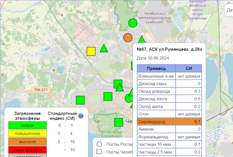Select the Оксид углерода row label
The width and height of the screenshot is (233, 157).
click(x=154, y=91)
